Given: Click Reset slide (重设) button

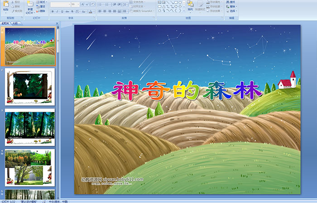Looking at the screenshot, I should point(41,6).
